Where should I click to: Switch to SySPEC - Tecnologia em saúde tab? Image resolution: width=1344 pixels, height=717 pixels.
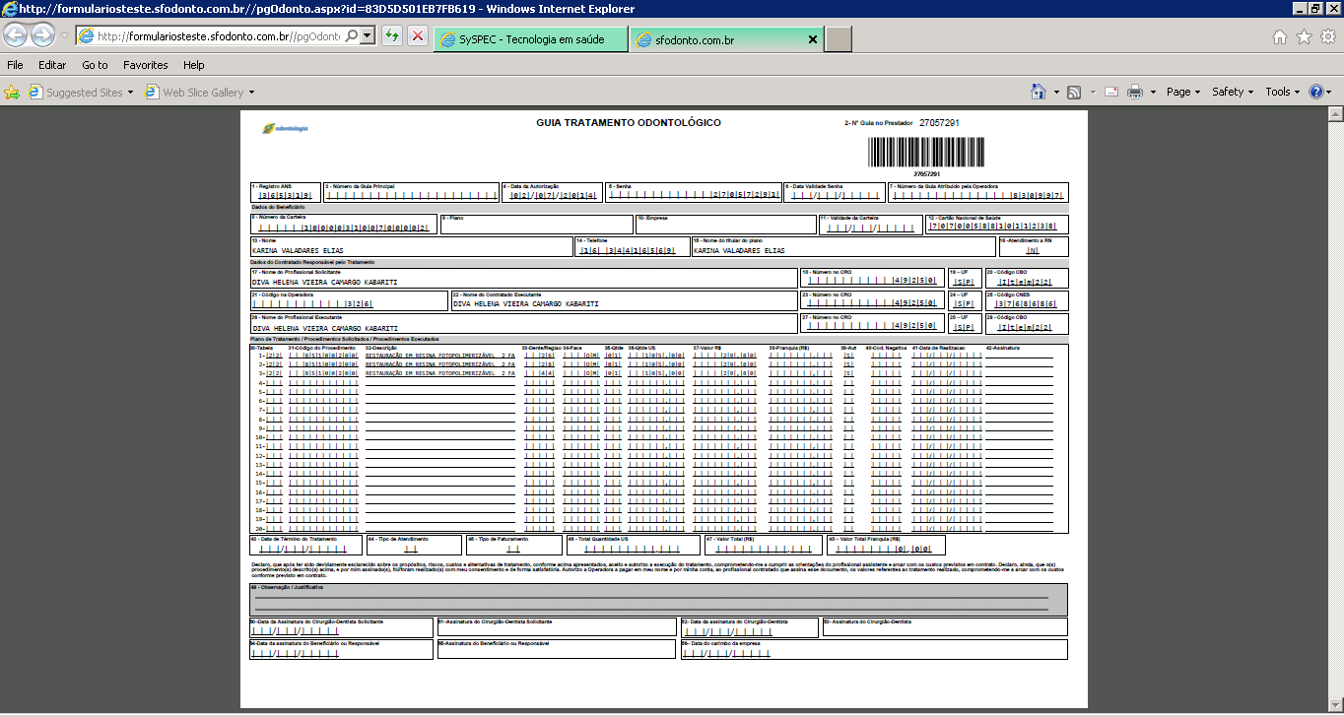click(x=530, y=39)
